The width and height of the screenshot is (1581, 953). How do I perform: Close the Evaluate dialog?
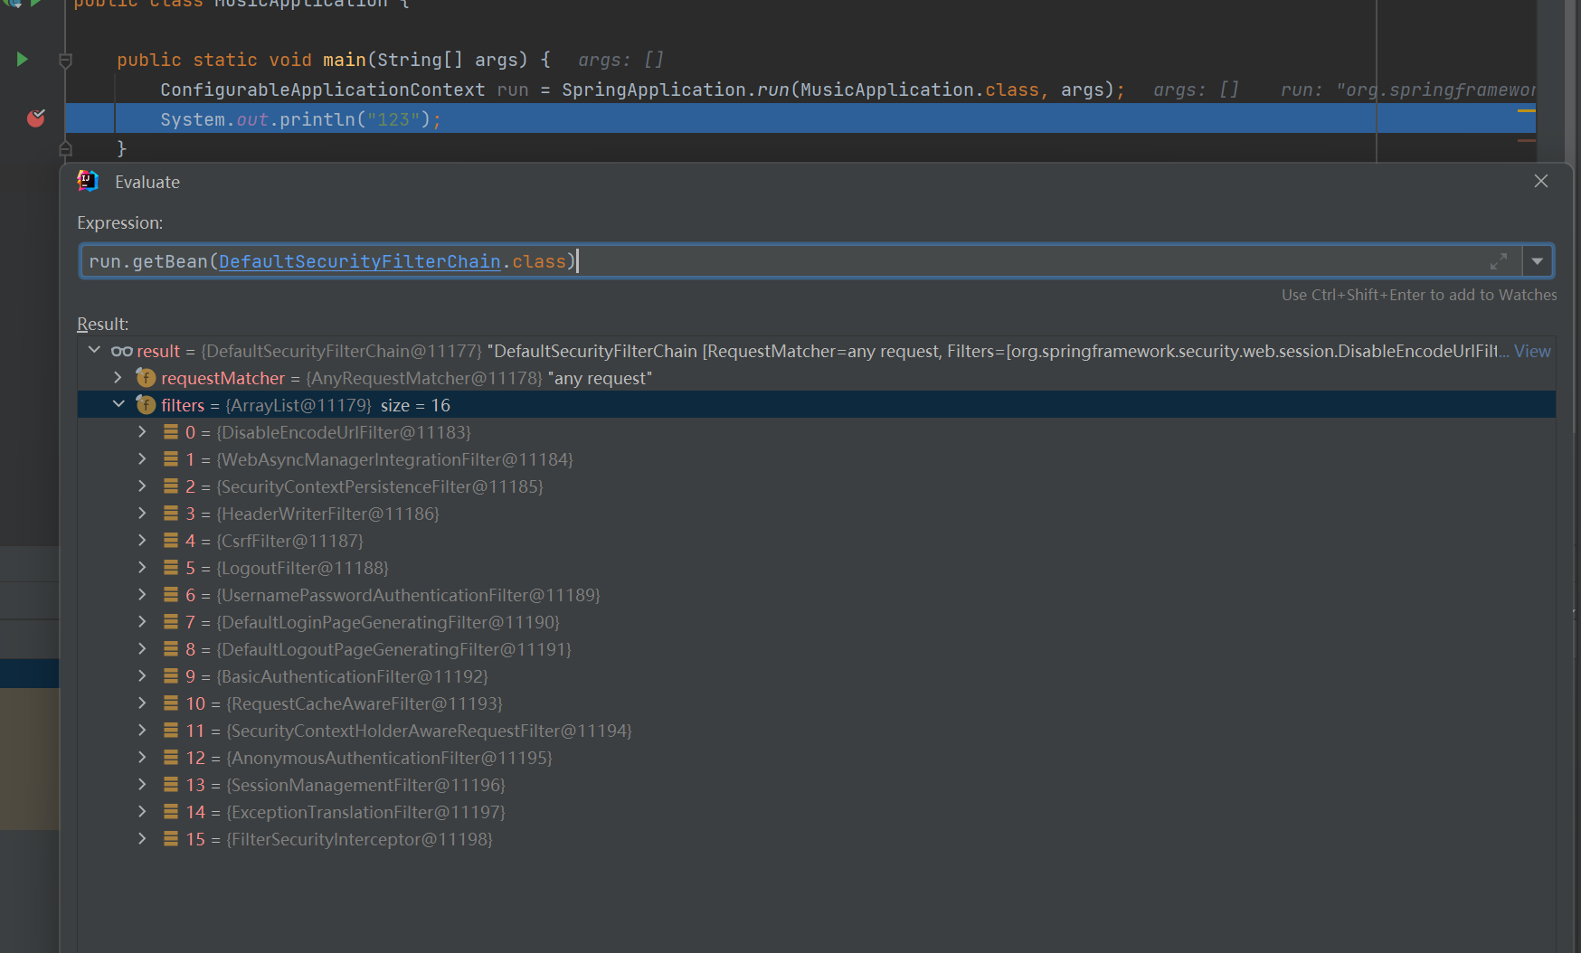coord(1541,182)
